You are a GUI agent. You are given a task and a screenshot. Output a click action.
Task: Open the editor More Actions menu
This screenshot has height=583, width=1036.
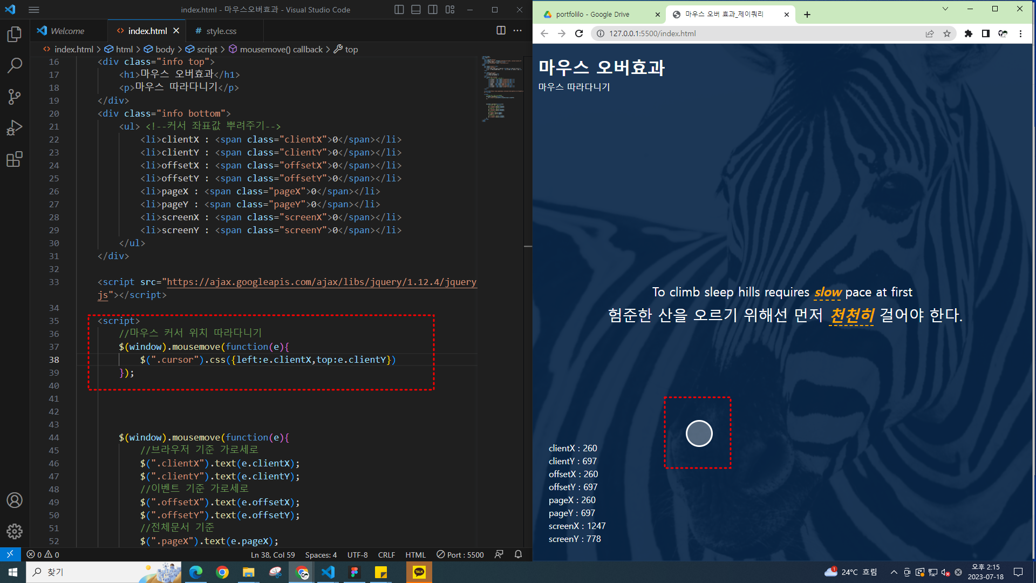click(517, 31)
